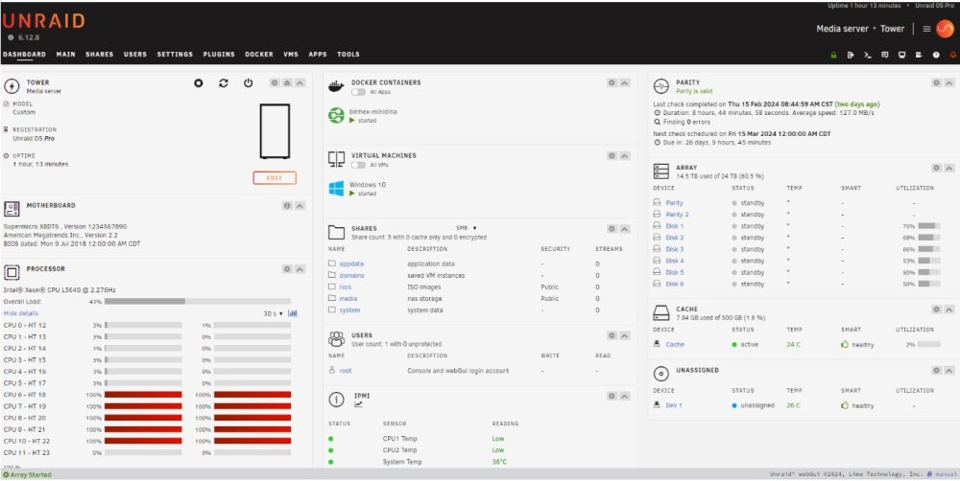Collapse the Motherboard panel
960x481 pixels.
click(x=300, y=205)
